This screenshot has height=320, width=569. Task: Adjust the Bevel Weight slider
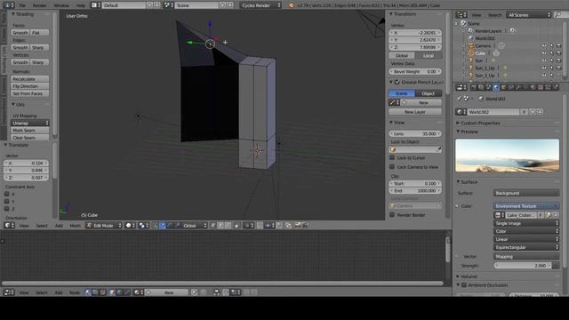415,71
